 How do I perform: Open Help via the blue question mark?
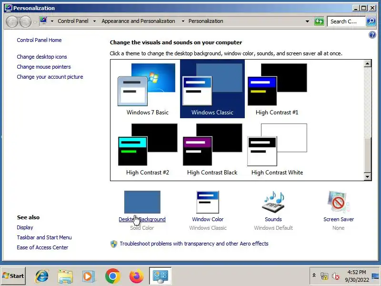click(x=372, y=35)
